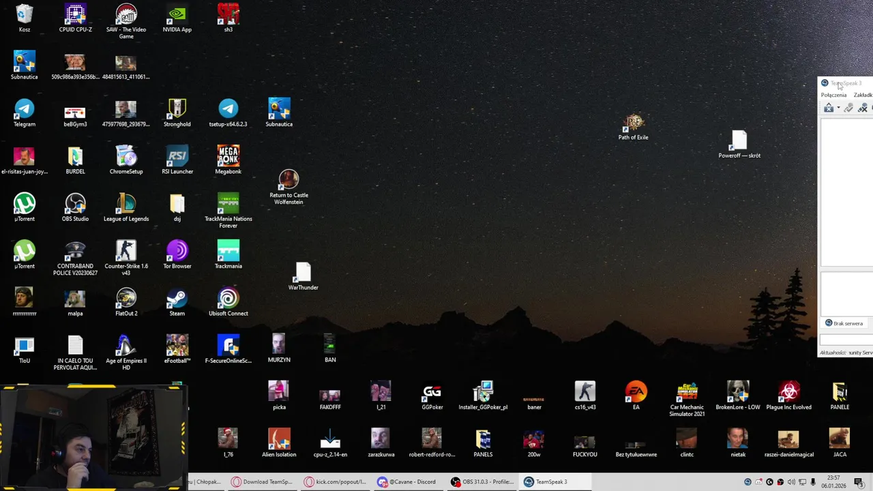The image size is (873, 491).
Task: Open F-SecureOnlineSc... desktop icon
Action: (228, 349)
